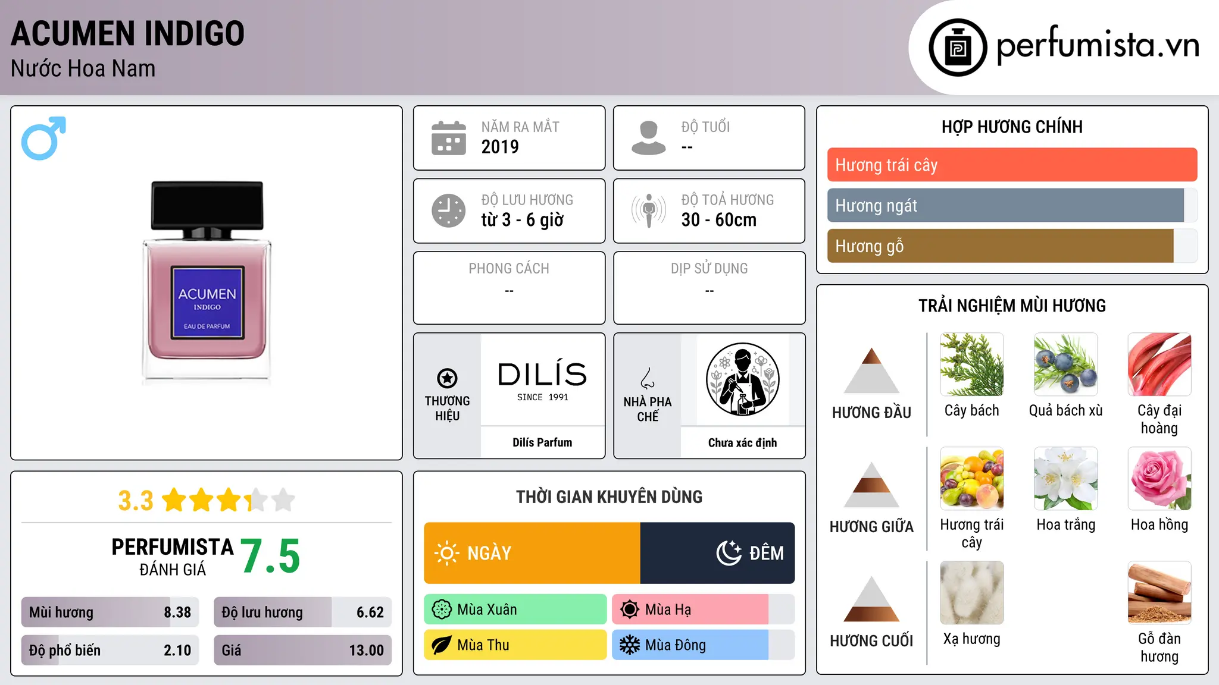This screenshot has width=1219, height=685.
Task: Click the Độ lưu hương 6.62 score bar
Action: [302, 612]
